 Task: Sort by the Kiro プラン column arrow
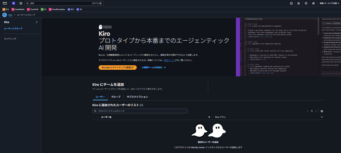322,117
